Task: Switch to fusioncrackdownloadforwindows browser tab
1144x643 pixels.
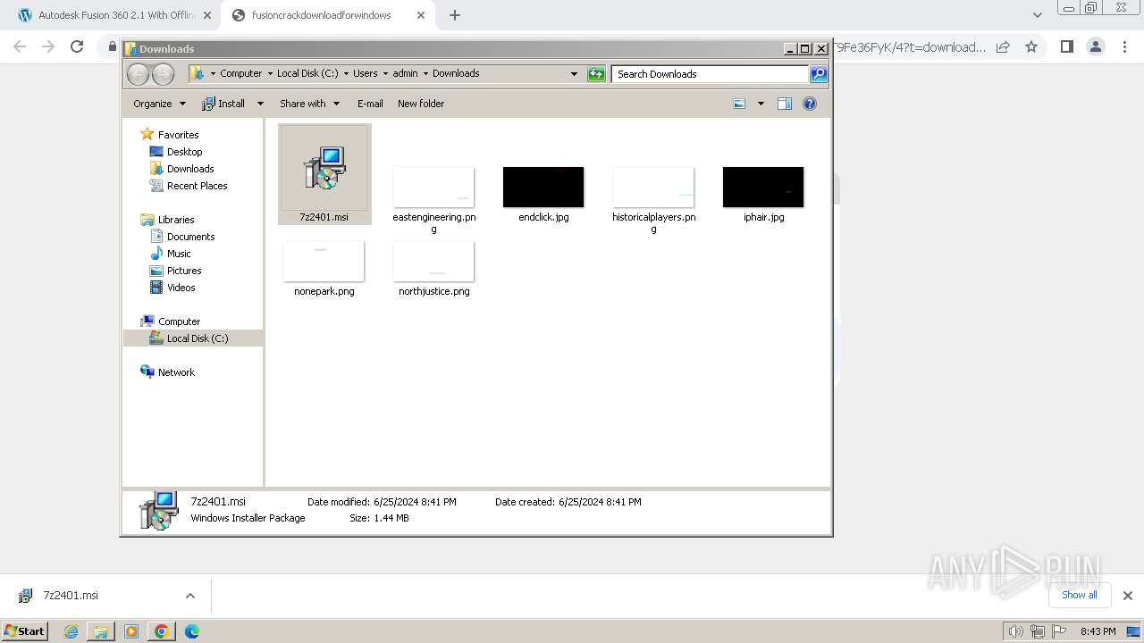Action: (326, 15)
